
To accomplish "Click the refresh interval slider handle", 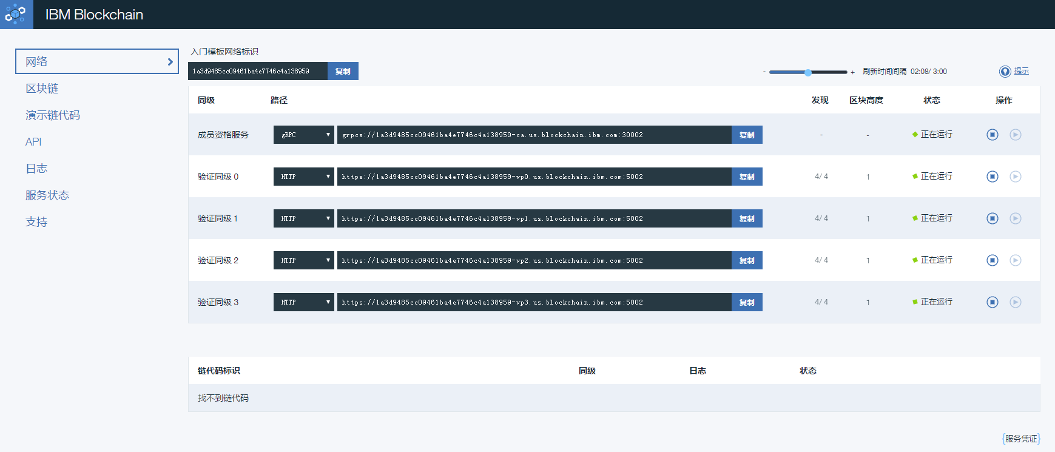I will 807,72.
